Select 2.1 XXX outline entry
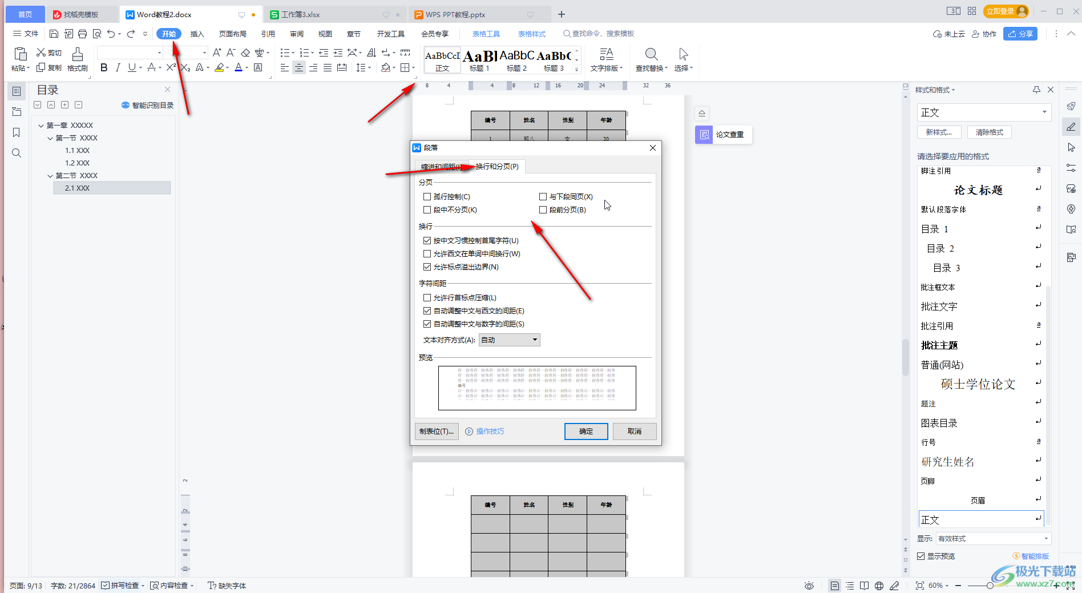Viewport: 1082px width, 593px height. (x=112, y=188)
